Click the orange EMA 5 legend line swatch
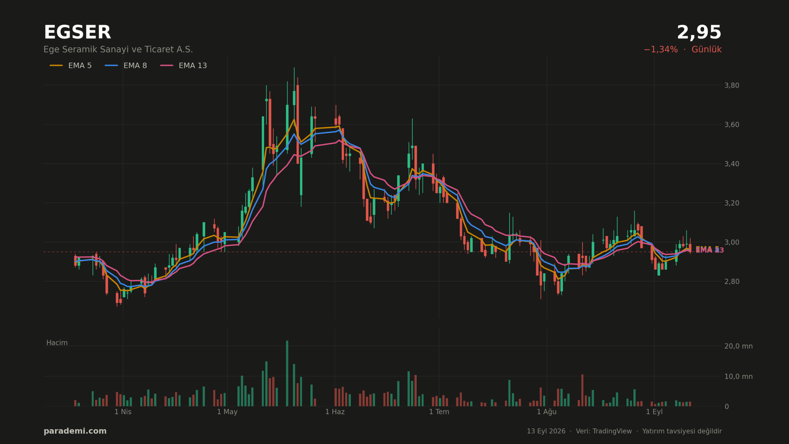This screenshot has height=444, width=789. tap(56, 66)
